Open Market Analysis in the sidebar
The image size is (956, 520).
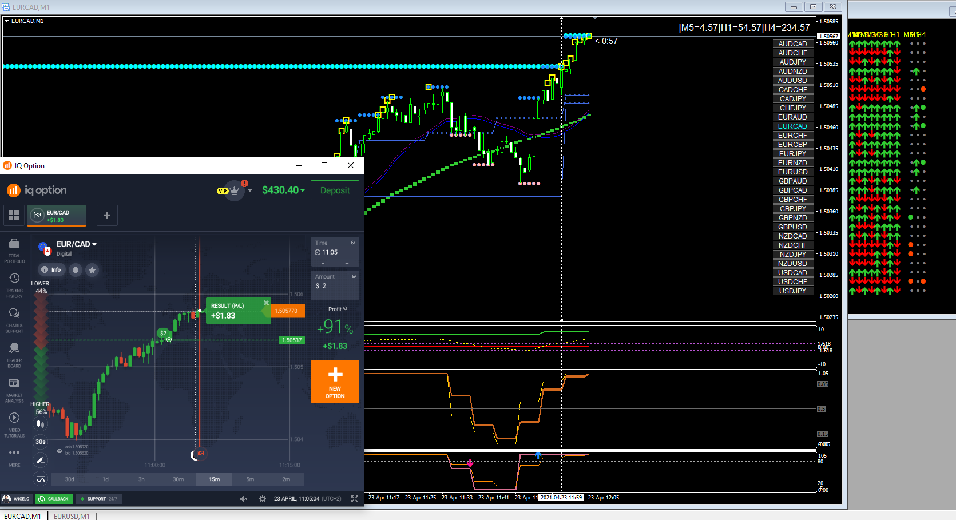(14, 390)
